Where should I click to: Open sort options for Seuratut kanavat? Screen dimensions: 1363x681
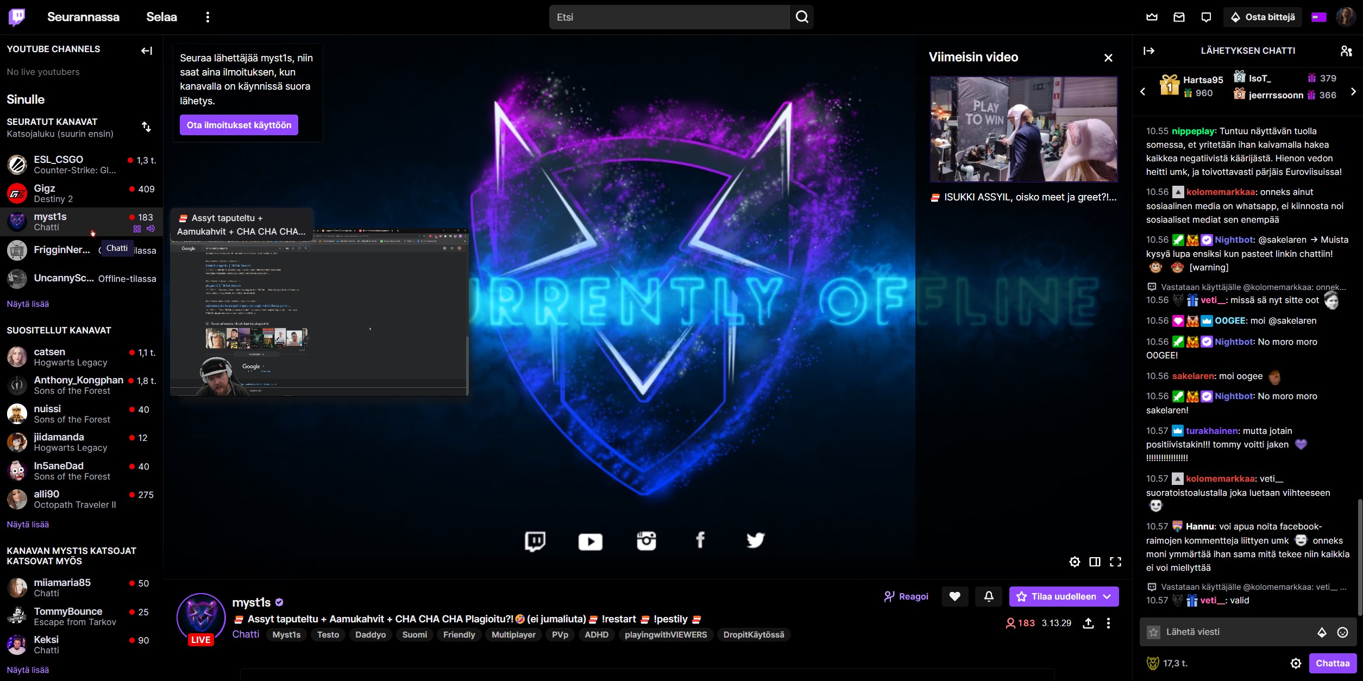(x=146, y=127)
